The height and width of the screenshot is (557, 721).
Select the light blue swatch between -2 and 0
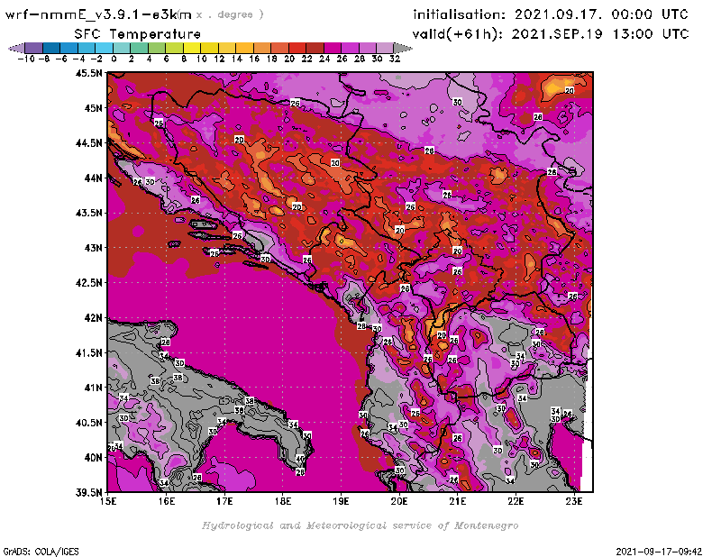[105, 48]
